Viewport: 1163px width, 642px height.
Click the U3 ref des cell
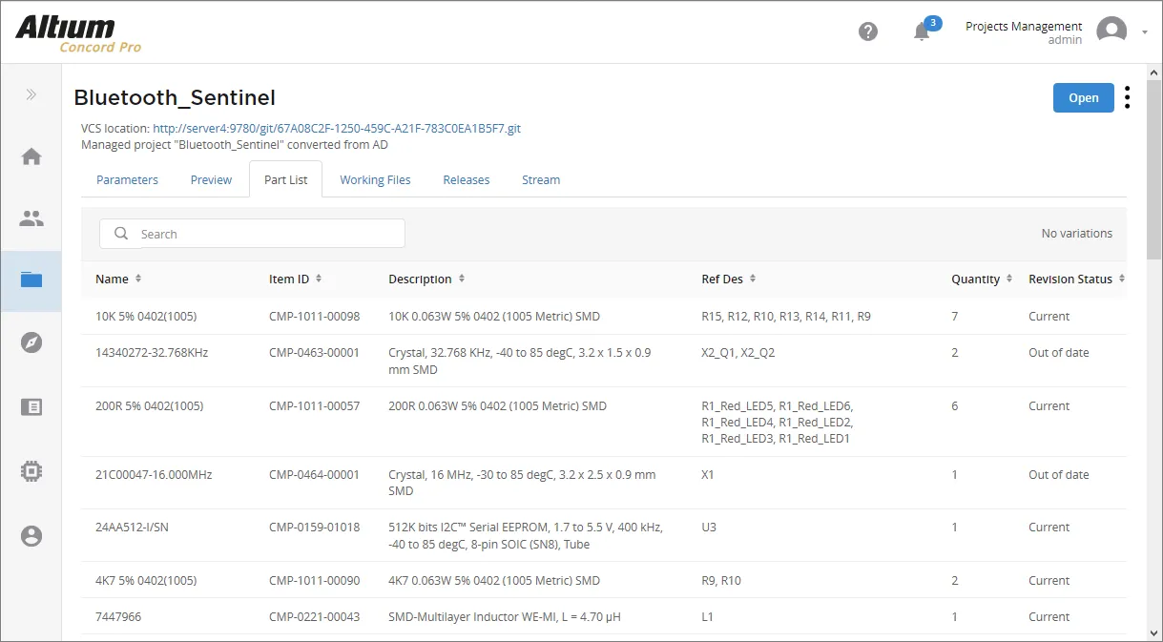[709, 527]
